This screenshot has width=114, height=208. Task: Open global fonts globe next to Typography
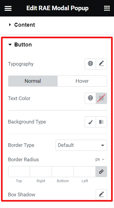coord(90,64)
